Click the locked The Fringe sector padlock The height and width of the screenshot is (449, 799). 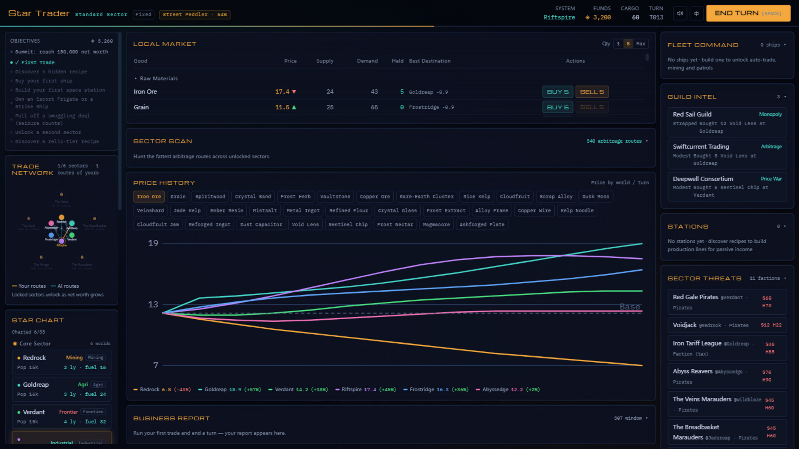click(41, 257)
